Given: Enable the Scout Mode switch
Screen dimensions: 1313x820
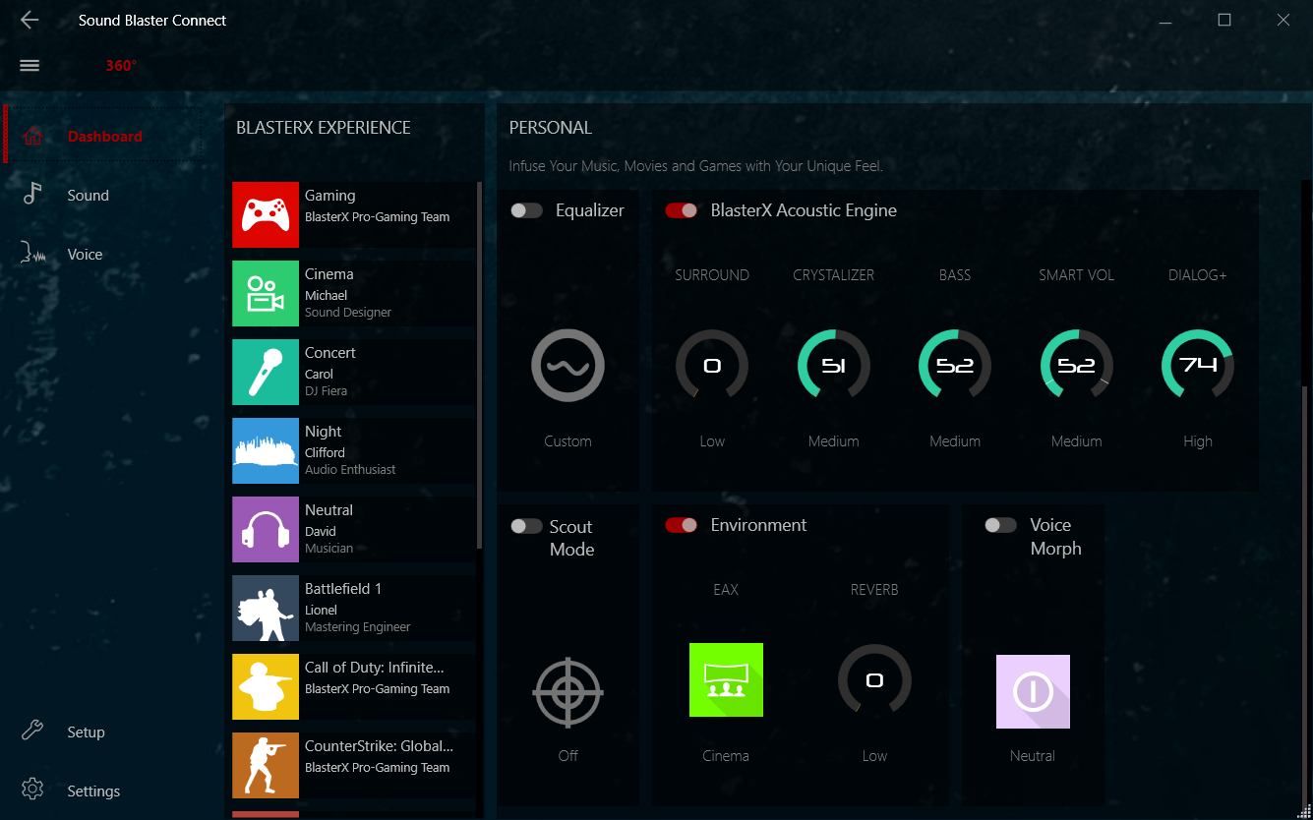Looking at the screenshot, I should (527, 526).
